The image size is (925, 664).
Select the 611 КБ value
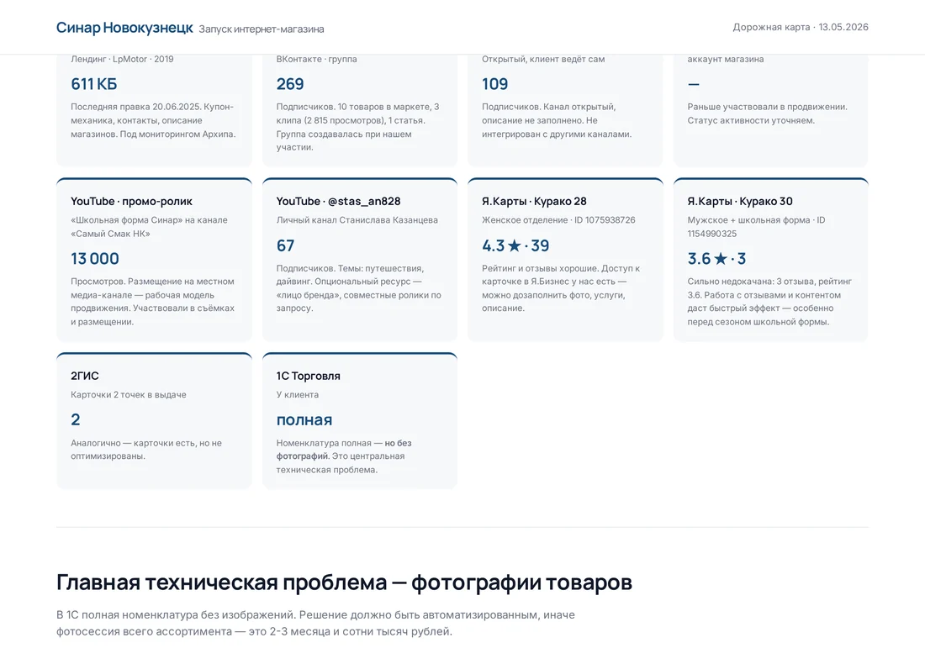[94, 84]
